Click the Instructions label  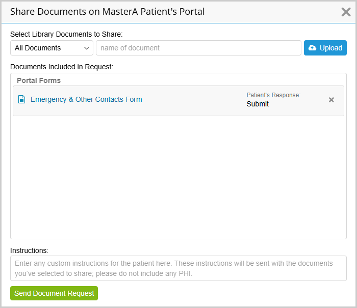coord(30,250)
